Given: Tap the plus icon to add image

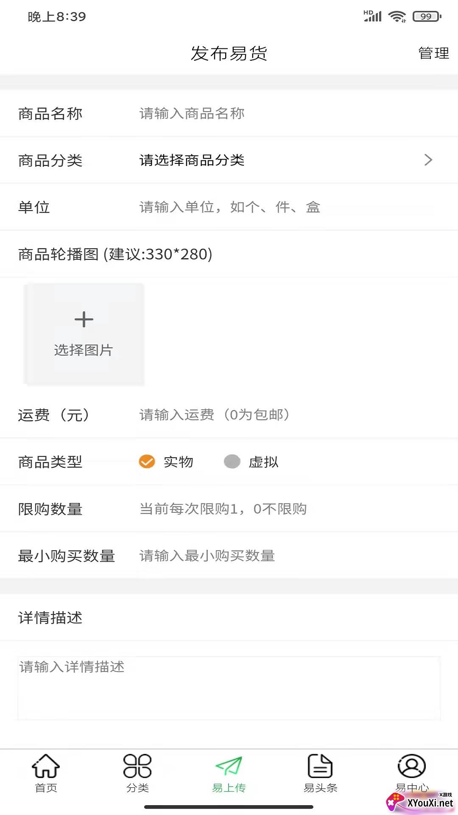Looking at the screenshot, I should (x=84, y=320).
